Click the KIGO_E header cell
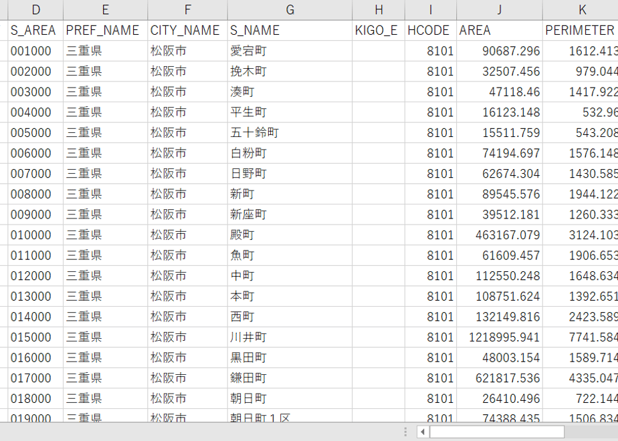The width and height of the screenshot is (618, 441). pos(379,30)
